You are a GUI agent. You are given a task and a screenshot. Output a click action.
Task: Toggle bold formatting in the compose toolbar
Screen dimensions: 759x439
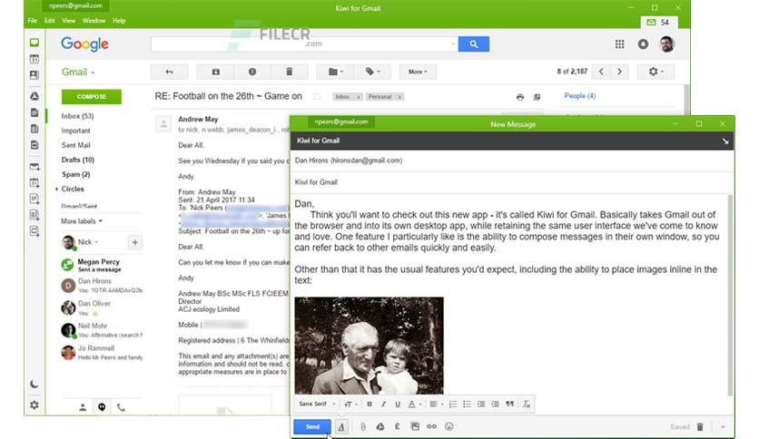tap(370, 405)
